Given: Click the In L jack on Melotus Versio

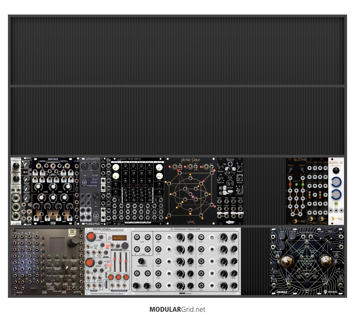Looking at the screenshot, I should pos(219,216).
